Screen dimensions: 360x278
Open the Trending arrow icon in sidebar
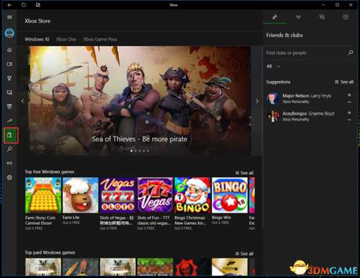(x=9, y=120)
